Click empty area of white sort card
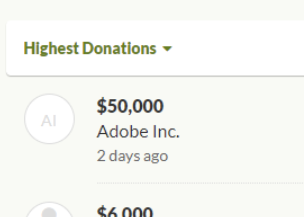The image size is (304, 217). [237, 49]
